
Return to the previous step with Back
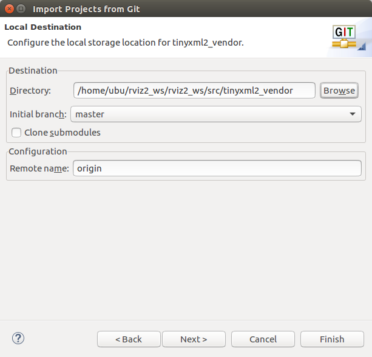coord(129,339)
